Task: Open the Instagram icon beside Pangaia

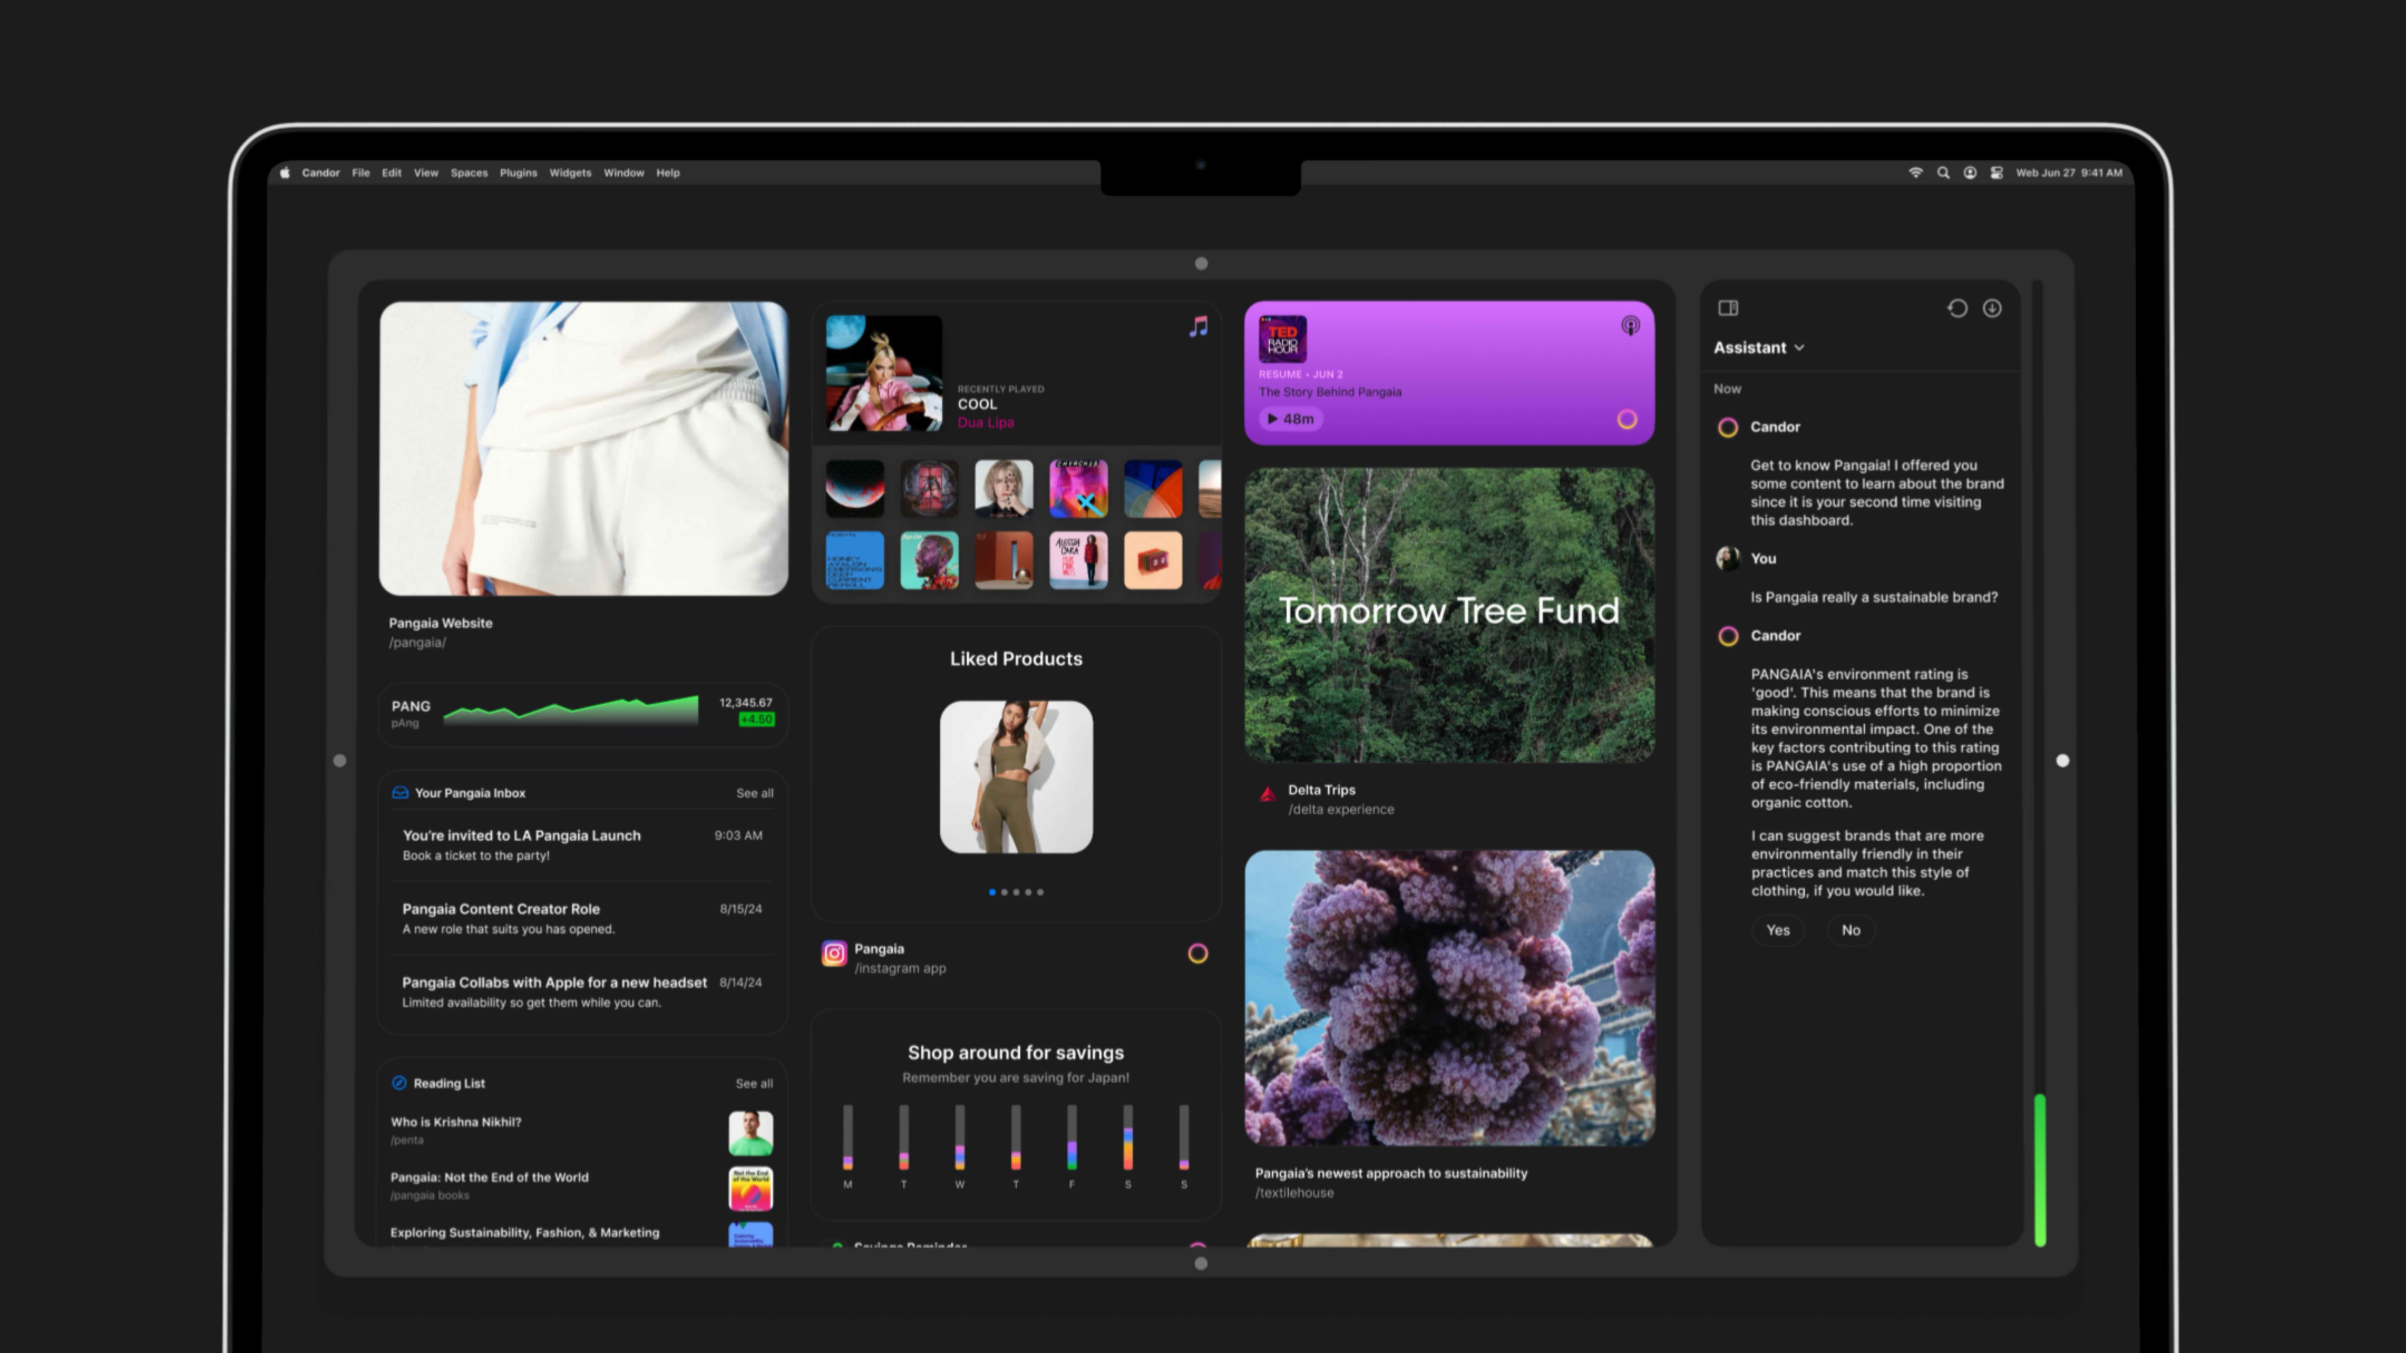Action: pyautogui.click(x=834, y=953)
